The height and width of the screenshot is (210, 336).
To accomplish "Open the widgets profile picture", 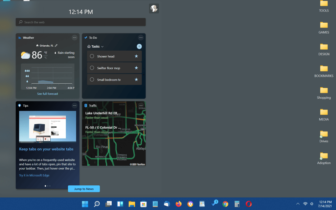I will pyautogui.click(x=154, y=9).
